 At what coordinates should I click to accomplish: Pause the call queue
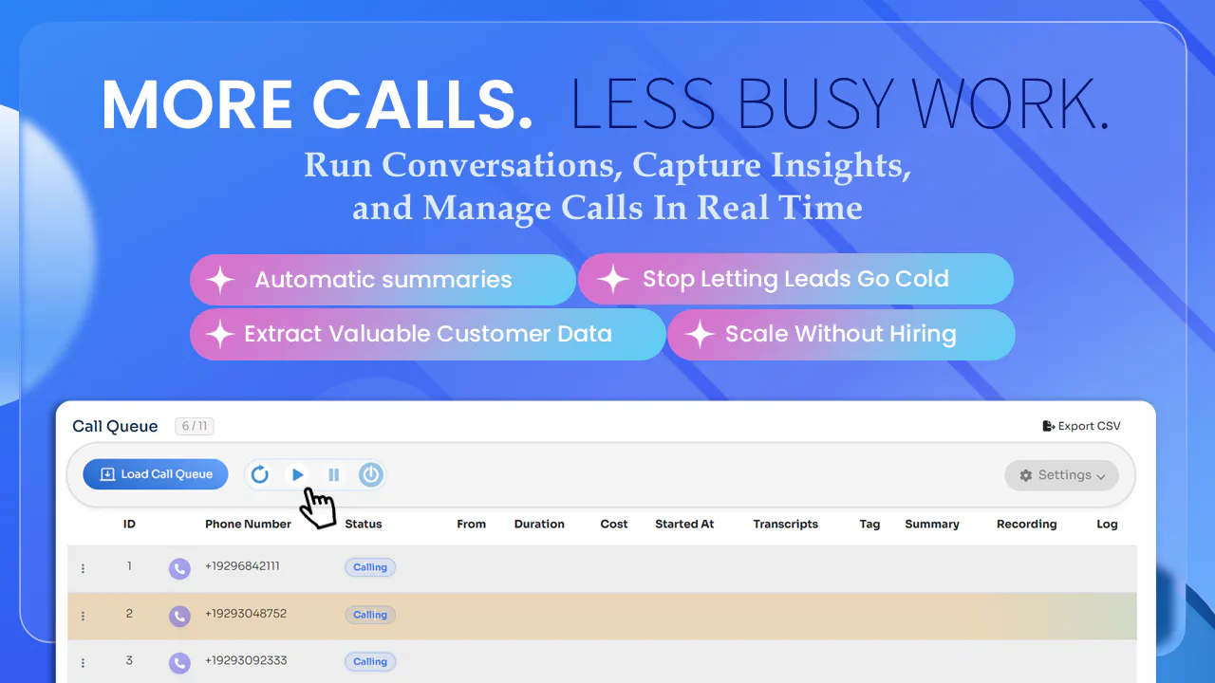(x=334, y=474)
